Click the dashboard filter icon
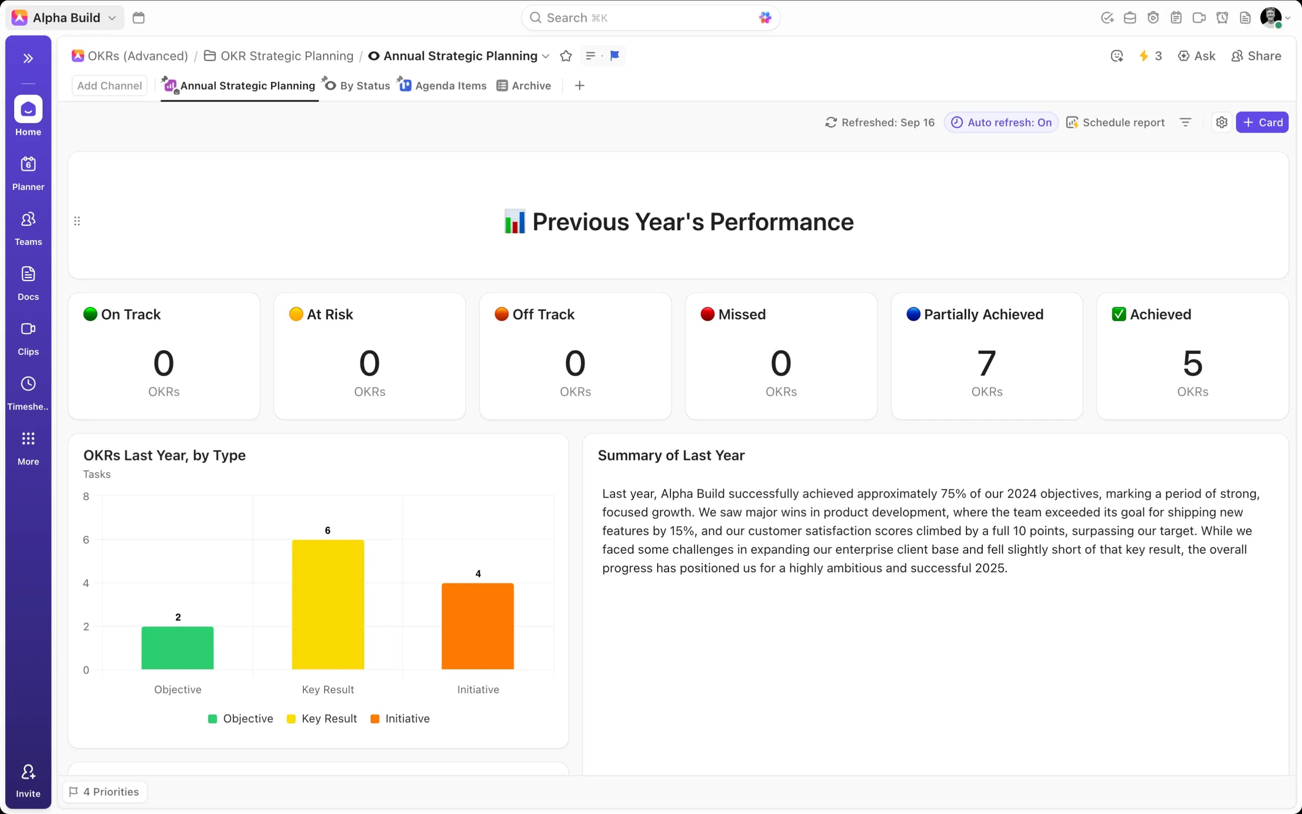This screenshot has height=814, width=1302. pyautogui.click(x=1185, y=122)
